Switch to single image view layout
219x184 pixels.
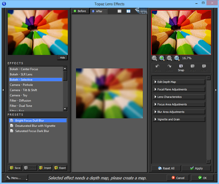119,11
